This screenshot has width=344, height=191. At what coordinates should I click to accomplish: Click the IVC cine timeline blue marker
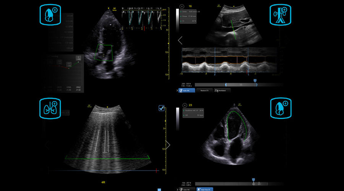coord(255,81)
